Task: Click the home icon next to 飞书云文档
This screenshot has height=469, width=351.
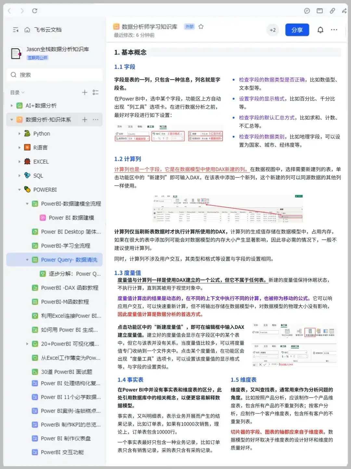Action: click(x=27, y=30)
